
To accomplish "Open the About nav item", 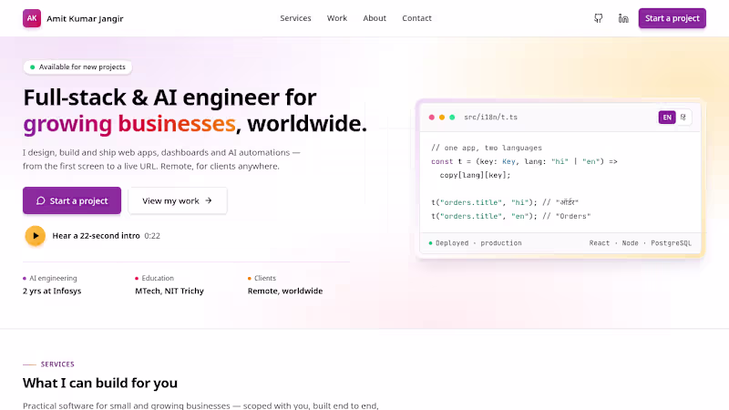I will (375, 18).
